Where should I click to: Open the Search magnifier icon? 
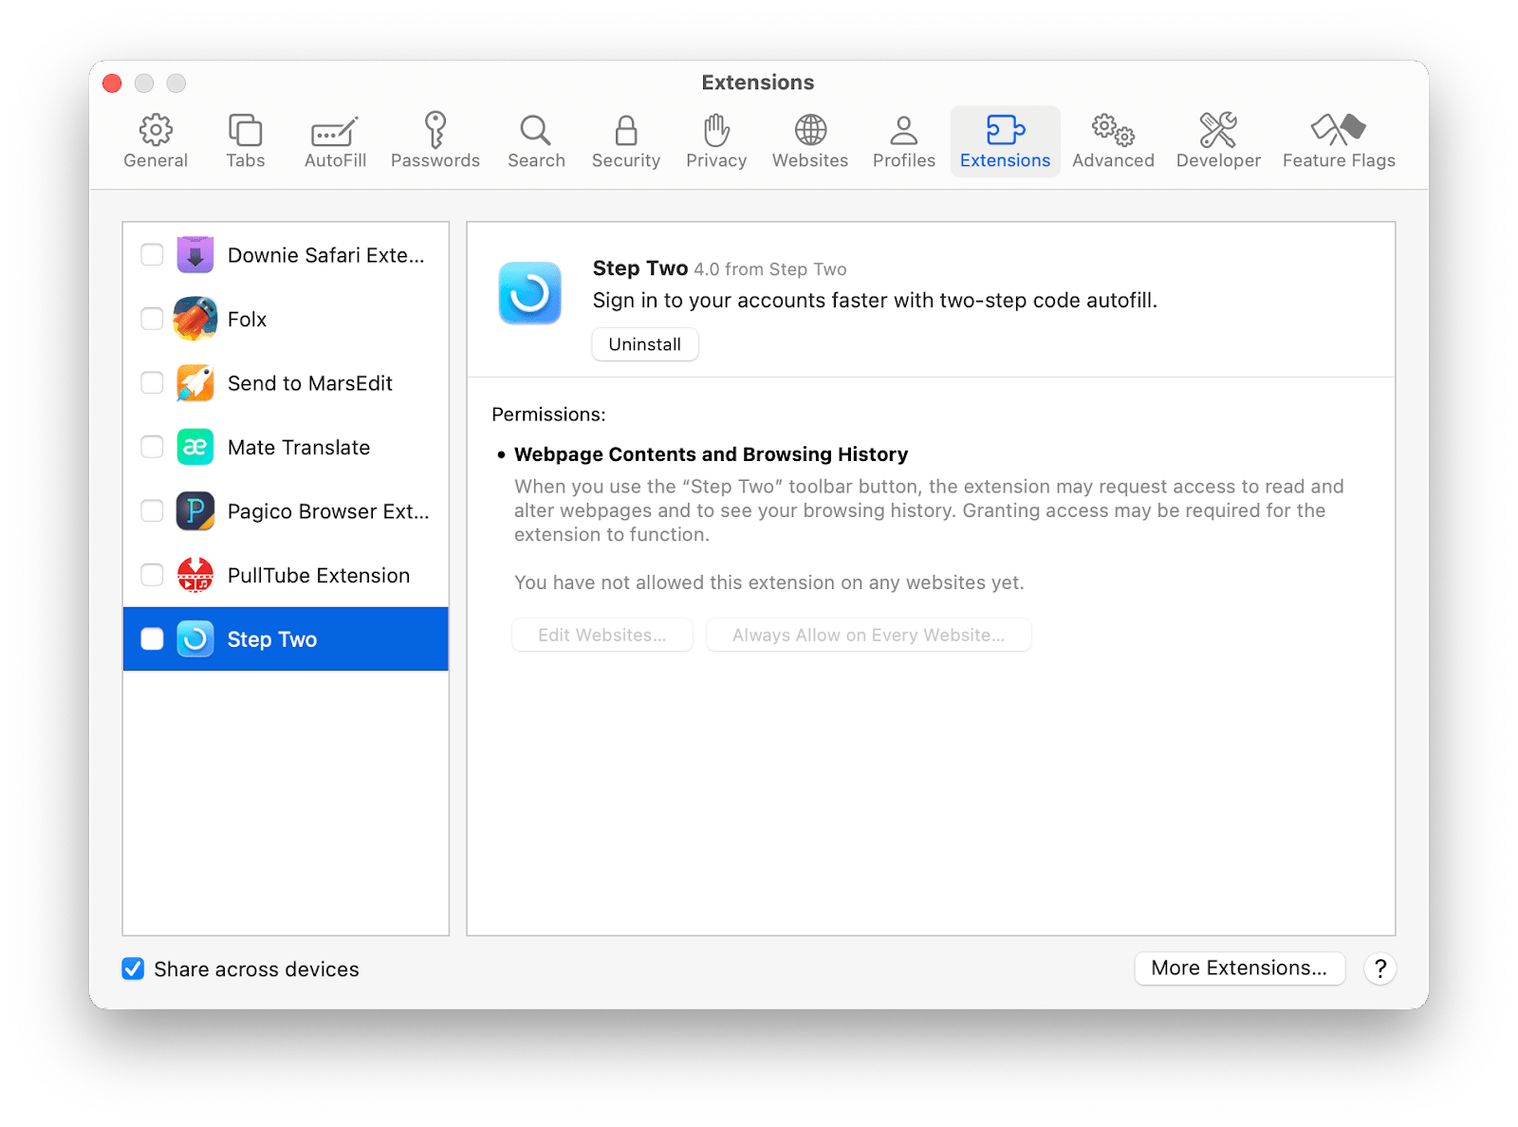coord(536,130)
